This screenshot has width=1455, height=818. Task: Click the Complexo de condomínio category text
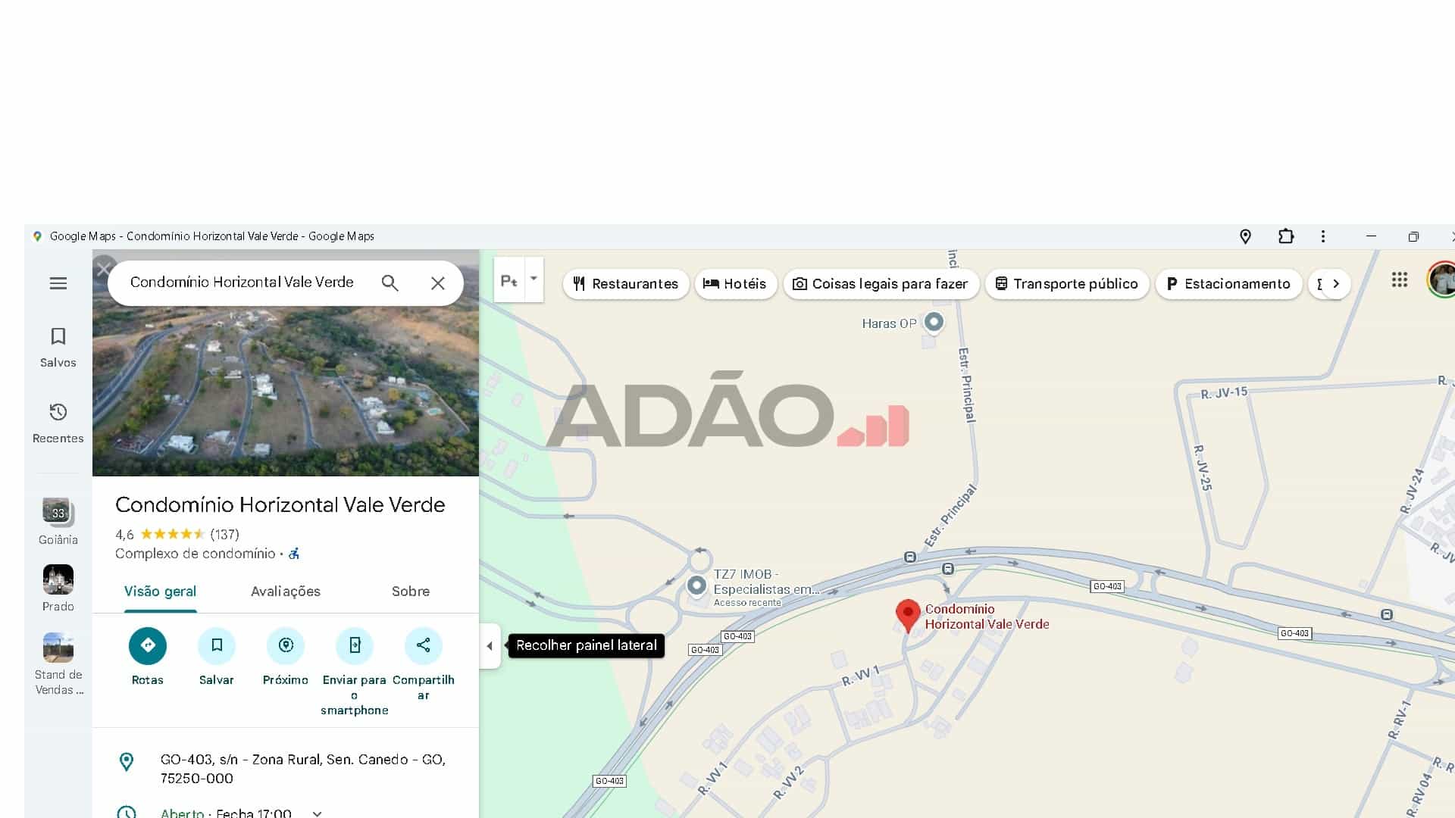pyautogui.click(x=195, y=554)
